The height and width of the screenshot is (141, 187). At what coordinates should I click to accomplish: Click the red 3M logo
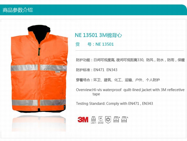[x=83, y=119]
